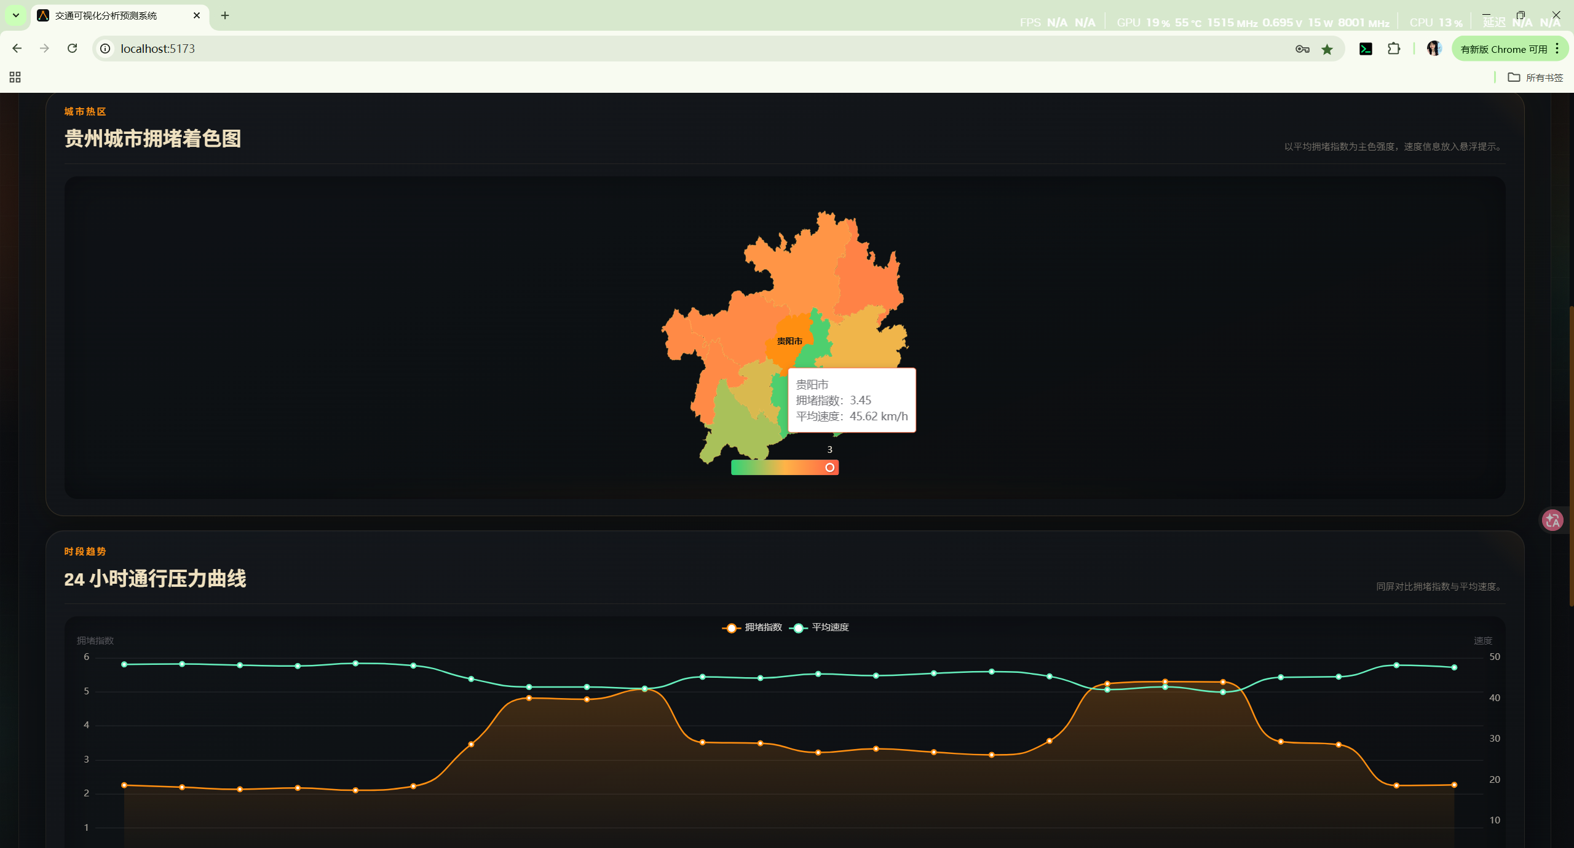The image size is (1574, 848).
Task: Open the password key icon
Action: point(1302,49)
